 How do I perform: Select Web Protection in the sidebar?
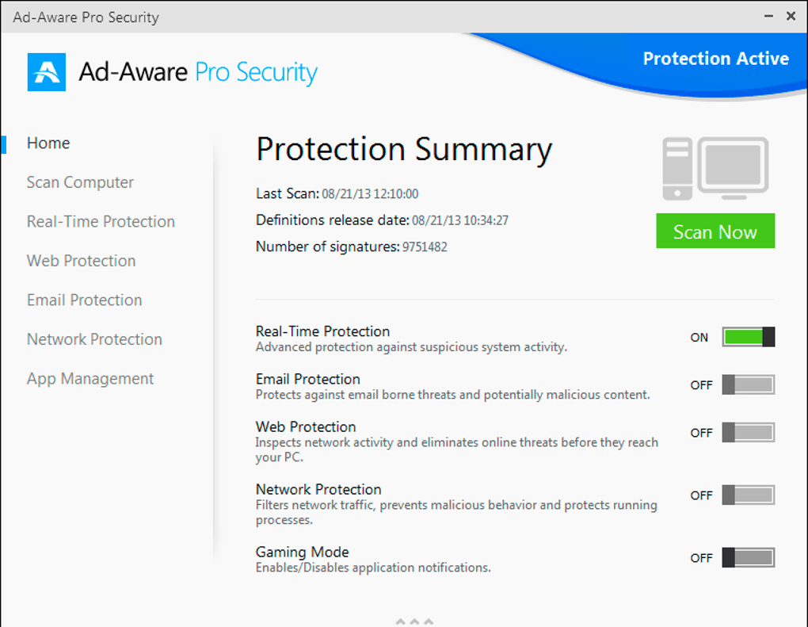(81, 261)
